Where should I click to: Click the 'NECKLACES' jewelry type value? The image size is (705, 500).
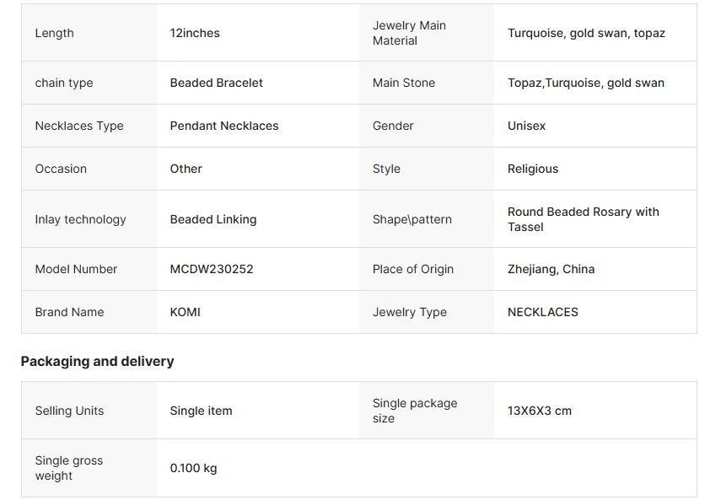543,312
